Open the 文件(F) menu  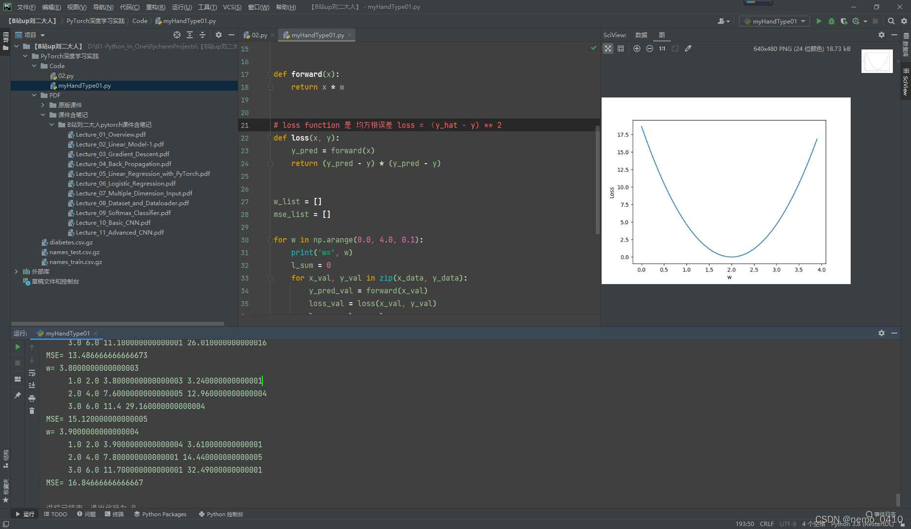click(26, 7)
